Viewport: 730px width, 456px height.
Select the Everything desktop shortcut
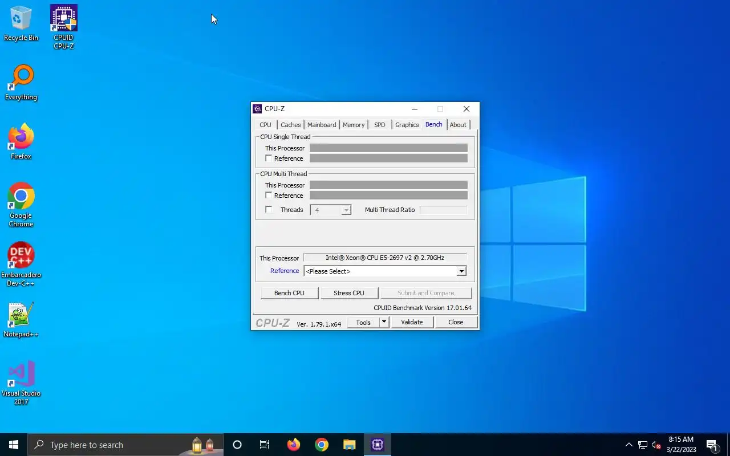click(x=21, y=83)
